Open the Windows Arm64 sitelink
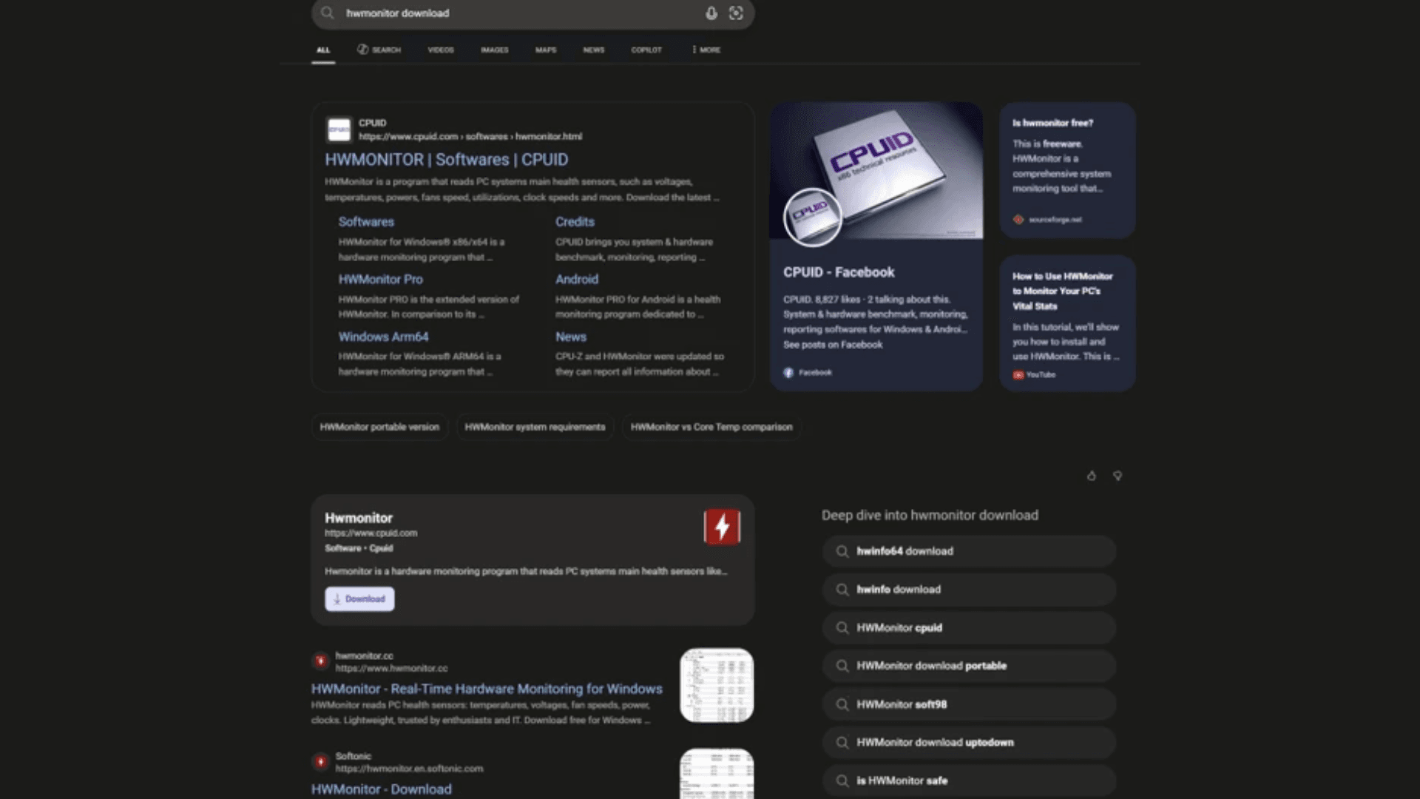The image size is (1420, 799). click(x=383, y=337)
